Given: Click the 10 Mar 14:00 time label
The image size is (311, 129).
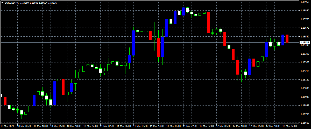Looking at the screenshot, I should point(58,126).
